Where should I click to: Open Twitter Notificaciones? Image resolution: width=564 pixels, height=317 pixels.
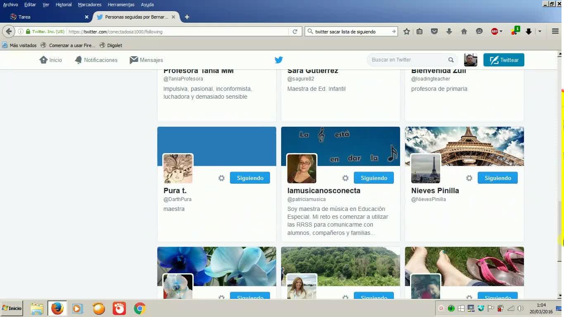pyautogui.click(x=96, y=60)
